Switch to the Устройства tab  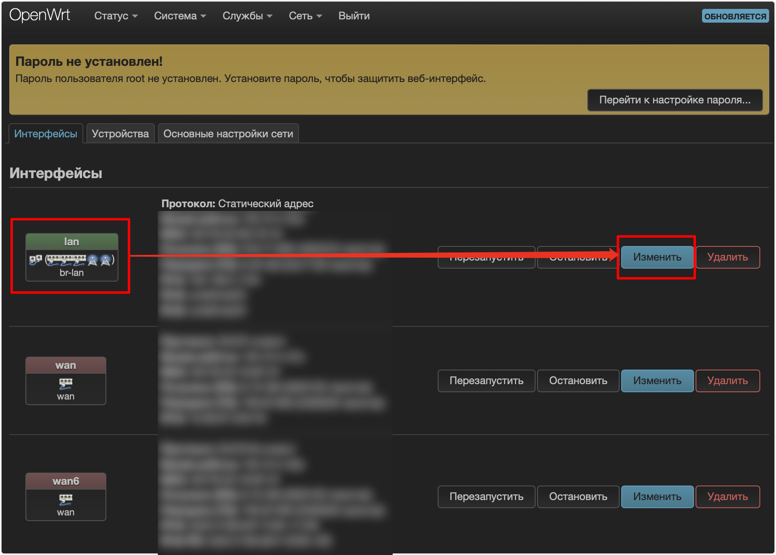[x=120, y=134]
